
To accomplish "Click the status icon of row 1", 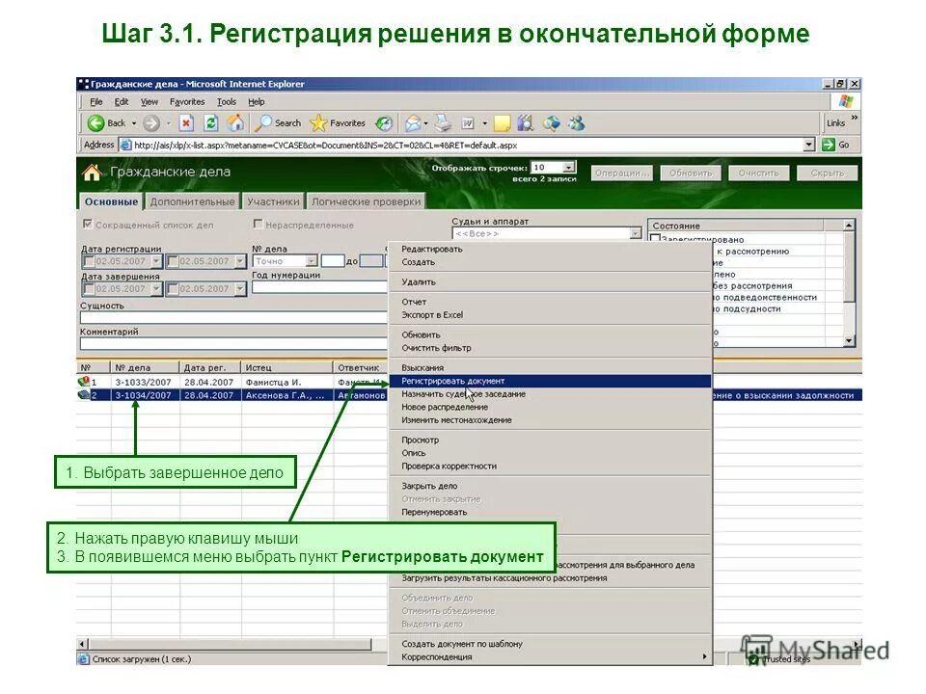I will [x=84, y=382].
